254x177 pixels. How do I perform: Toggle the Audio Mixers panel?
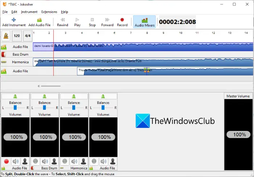click(144, 22)
